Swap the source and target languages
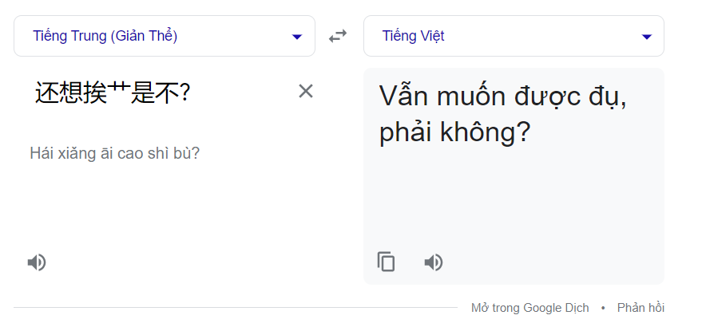702x327 pixels. tap(338, 36)
